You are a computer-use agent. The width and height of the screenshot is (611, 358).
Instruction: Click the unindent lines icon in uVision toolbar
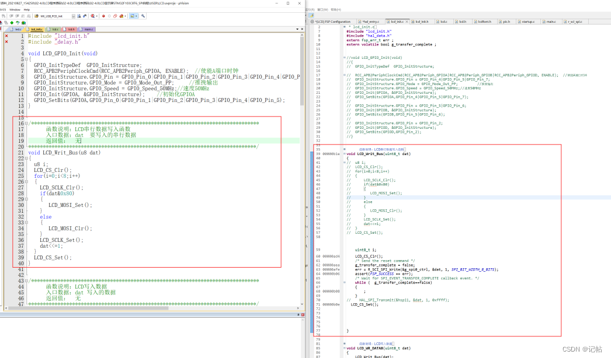(17, 16)
